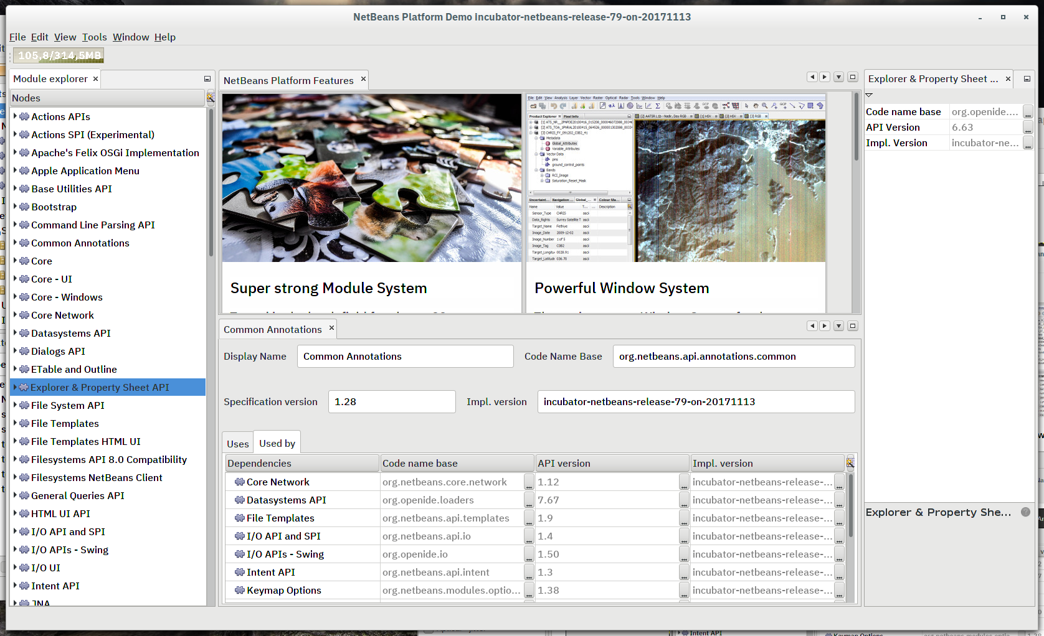Show opened documents list in Features tab bar
The width and height of the screenshot is (1044, 636).
(839, 77)
